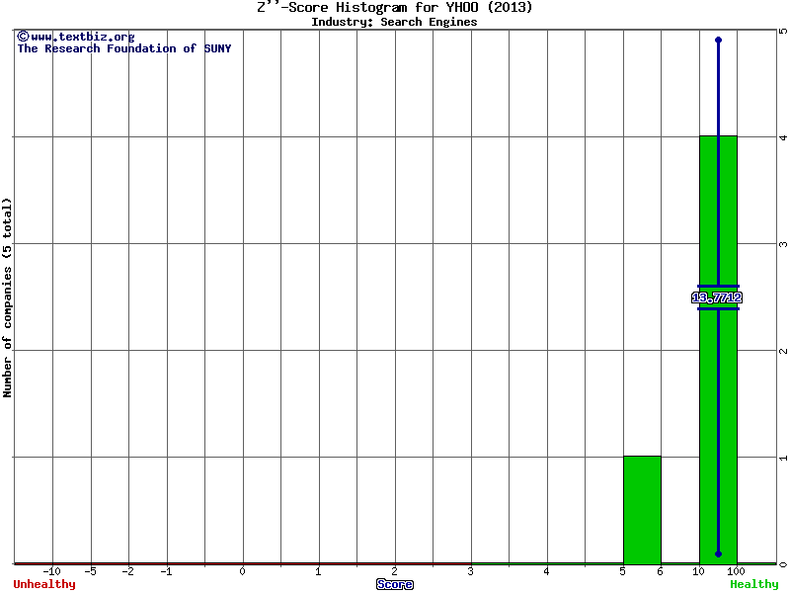Click the 0 tick label on the x-axis
Image resolution: width=790 pixels, height=593 pixels.
click(x=243, y=571)
